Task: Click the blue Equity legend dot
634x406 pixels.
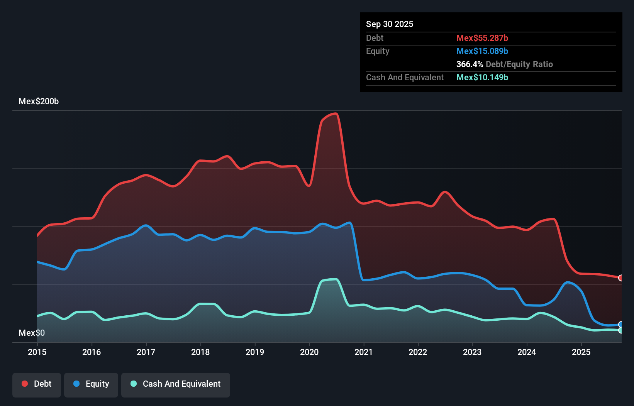Action: (x=76, y=384)
